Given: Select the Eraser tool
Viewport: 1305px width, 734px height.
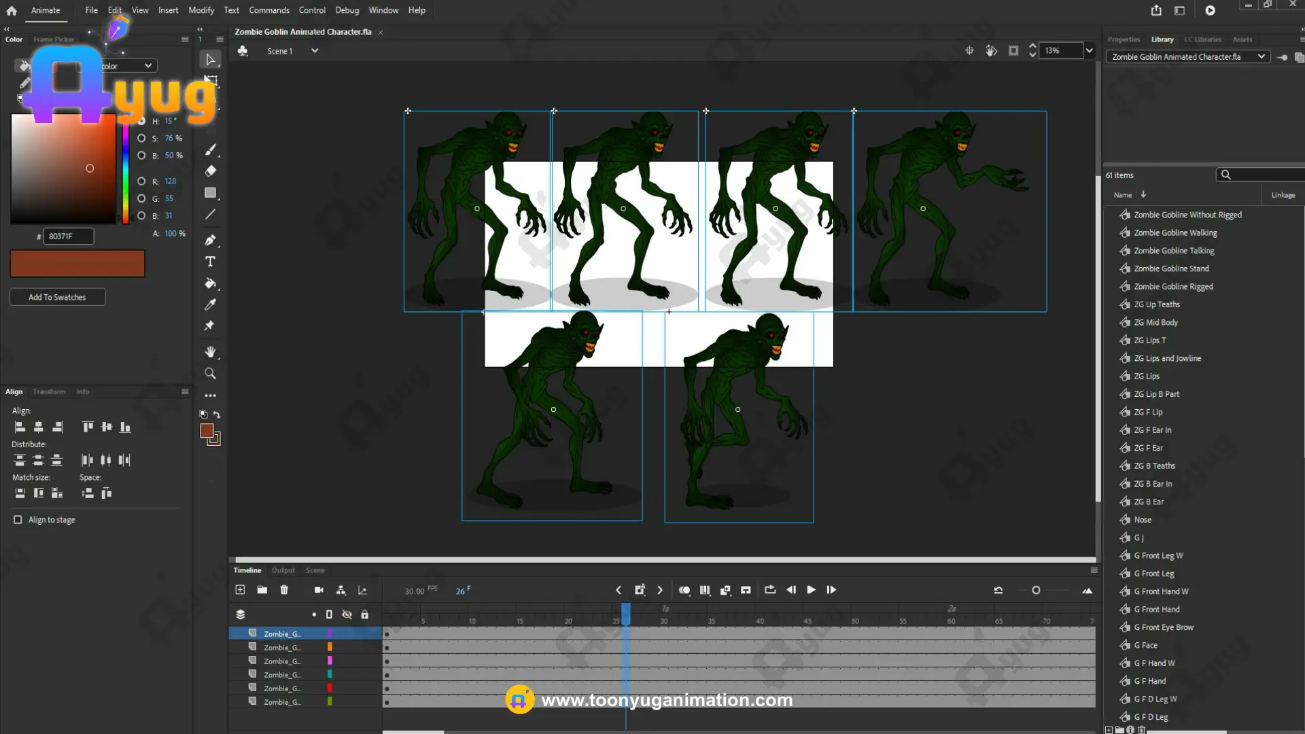Looking at the screenshot, I should point(211,171).
